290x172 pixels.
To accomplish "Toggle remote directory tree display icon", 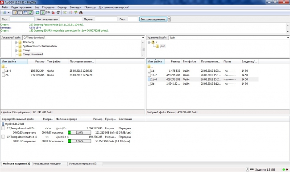I will pos(25,12).
